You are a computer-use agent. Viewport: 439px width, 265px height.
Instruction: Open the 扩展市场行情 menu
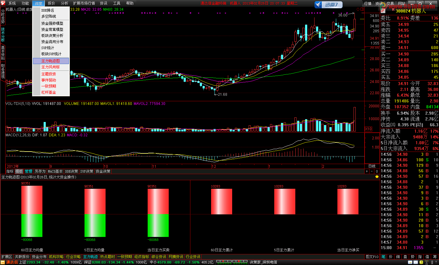84,3
